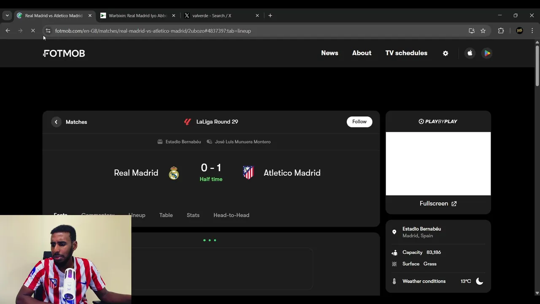Open a new browser tab
The width and height of the screenshot is (540, 304).
click(x=270, y=16)
